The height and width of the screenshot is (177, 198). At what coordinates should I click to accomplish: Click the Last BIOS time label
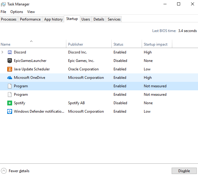[164, 31]
